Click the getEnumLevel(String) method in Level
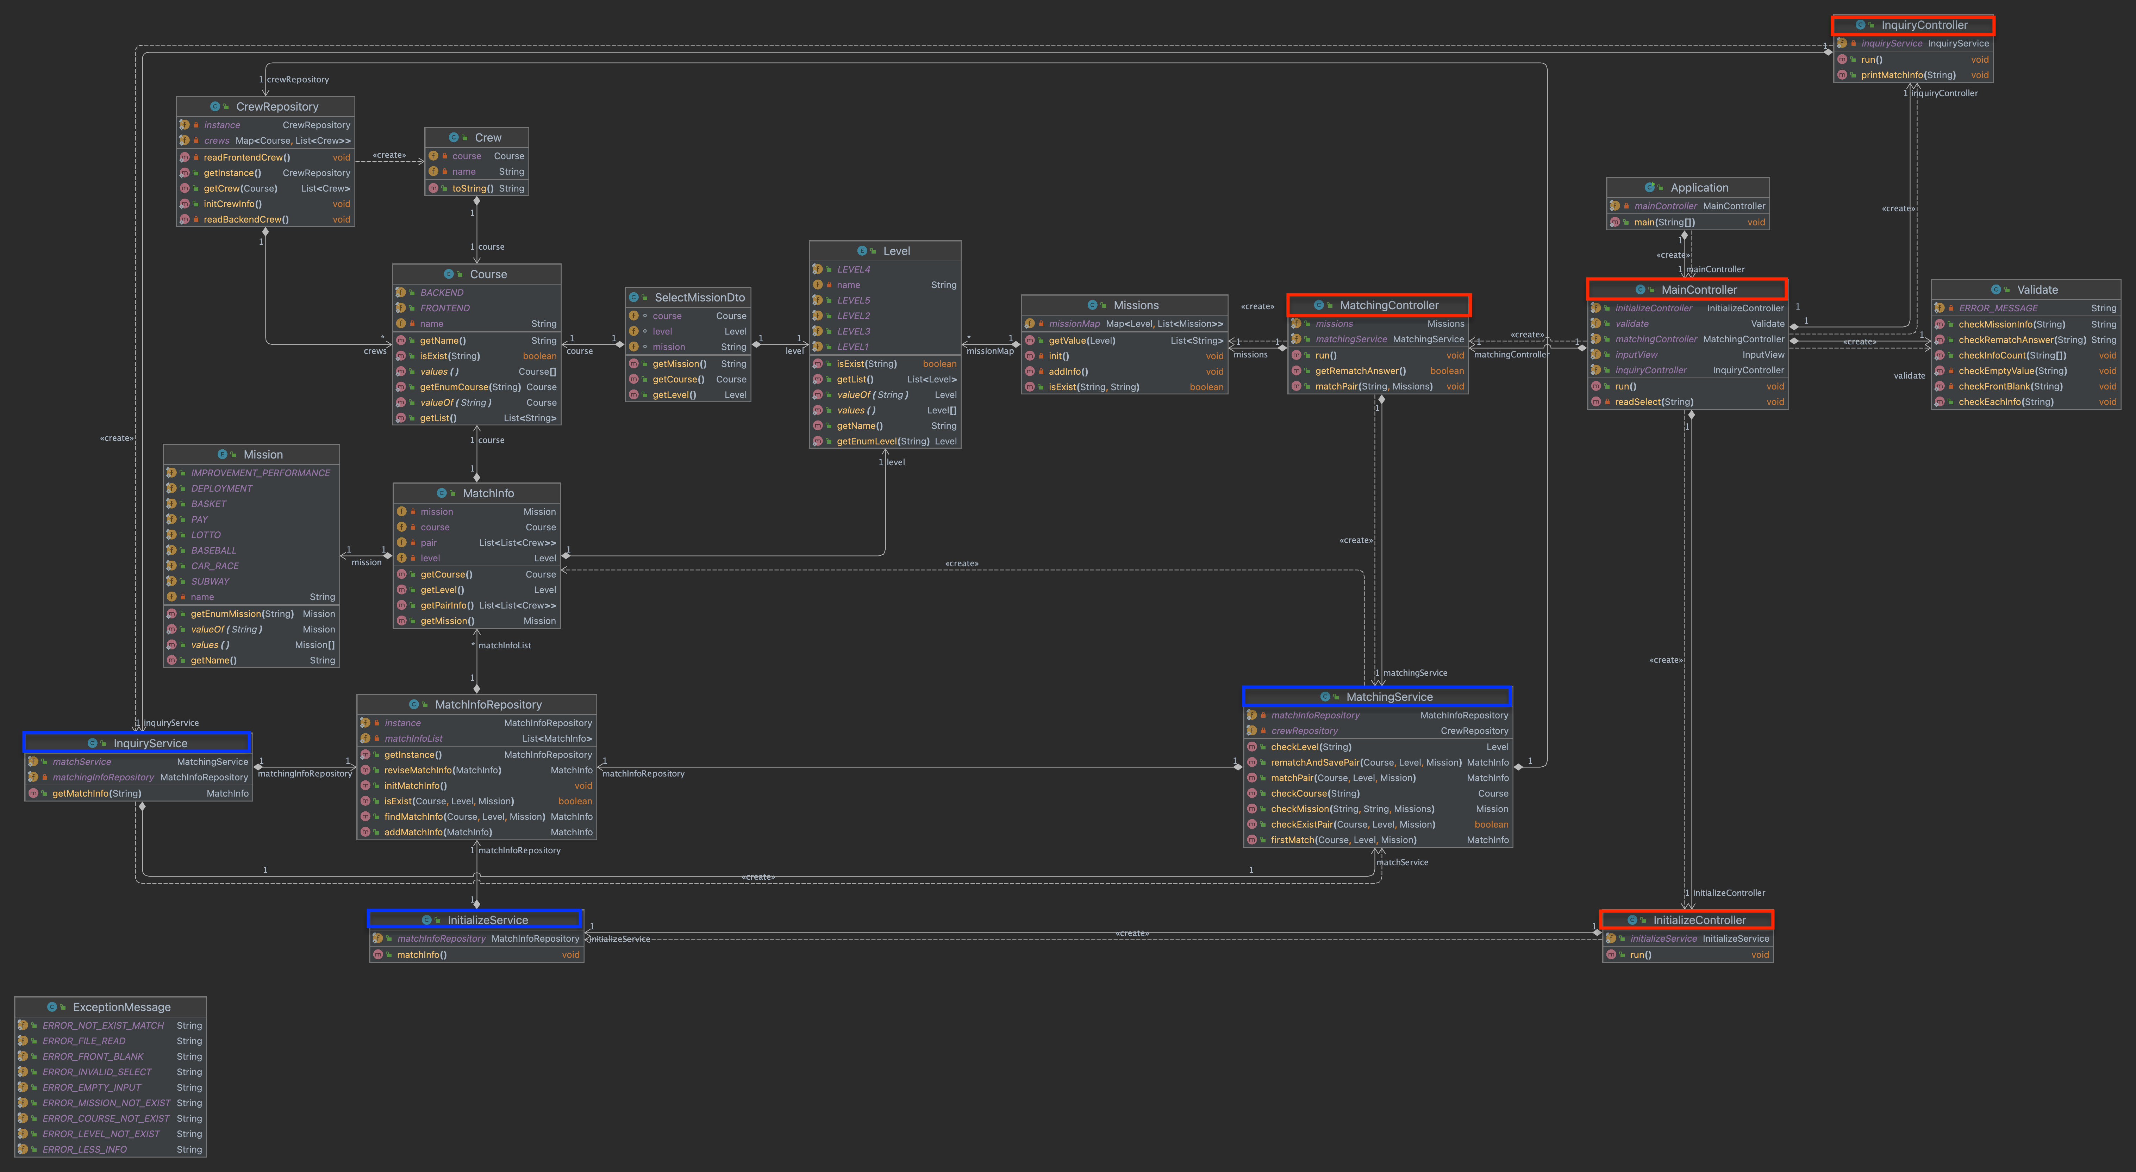The width and height of the screenshot is (2136, 1172). 882,441
